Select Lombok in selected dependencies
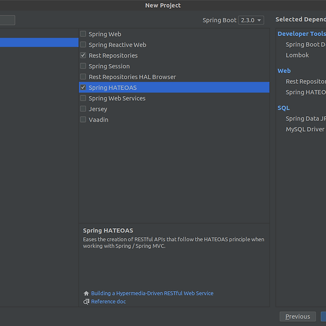 pos(297,55)
